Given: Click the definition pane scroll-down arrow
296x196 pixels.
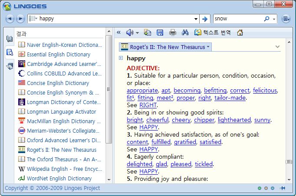Looking at the screenshot, I should coord(289,180).
